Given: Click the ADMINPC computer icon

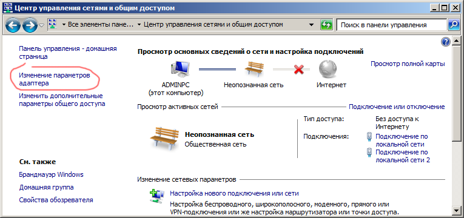Looking at the screenshot, I should (x=180, y=69).
